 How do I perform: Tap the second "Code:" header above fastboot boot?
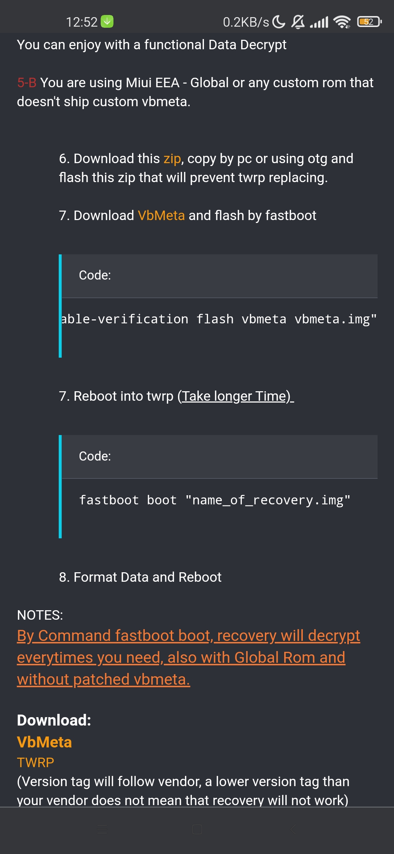95,456
